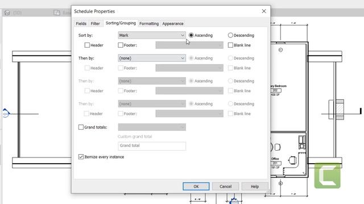Select the Sorting/Grouping tab
The height and width of the screenshot is (204, 364).
(121, 23)
